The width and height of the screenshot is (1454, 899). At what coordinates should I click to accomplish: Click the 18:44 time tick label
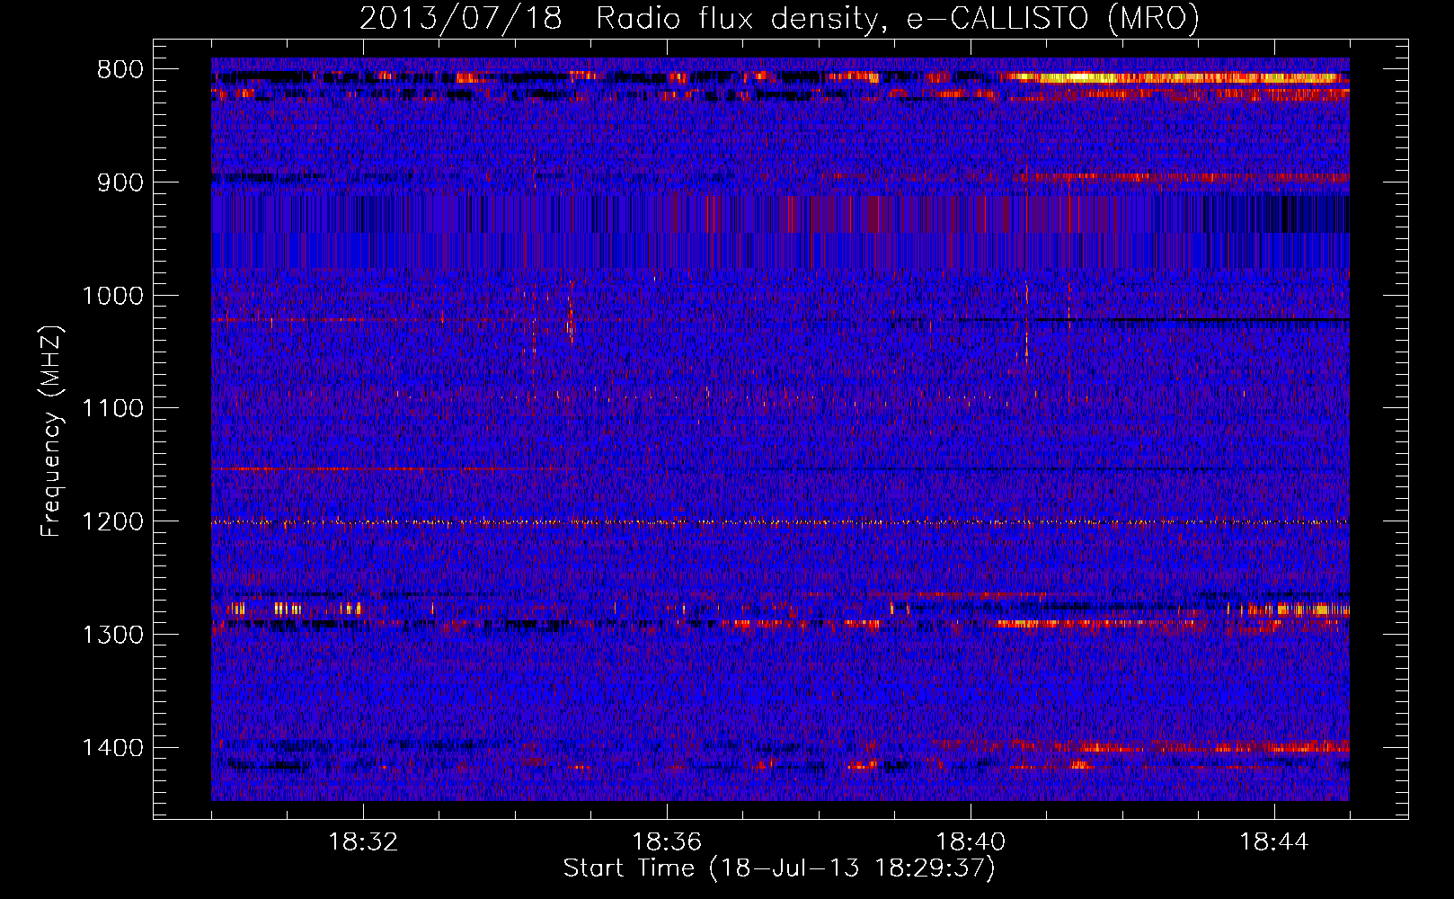click(x=1274, y=842)
